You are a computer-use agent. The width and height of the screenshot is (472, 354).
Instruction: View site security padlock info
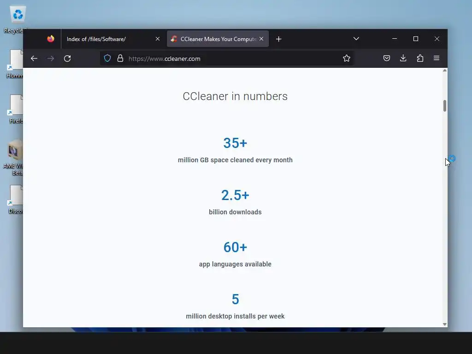(120, 58)
